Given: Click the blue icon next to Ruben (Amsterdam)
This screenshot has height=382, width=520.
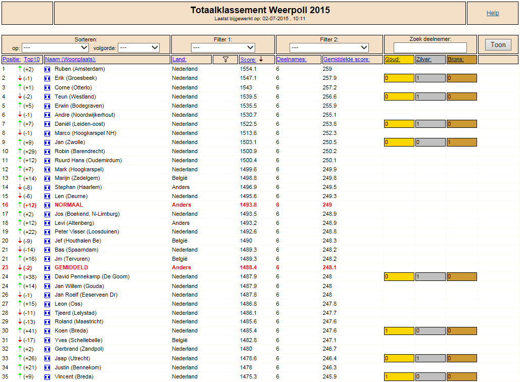Looking at the screenshot, I should 48,69.
